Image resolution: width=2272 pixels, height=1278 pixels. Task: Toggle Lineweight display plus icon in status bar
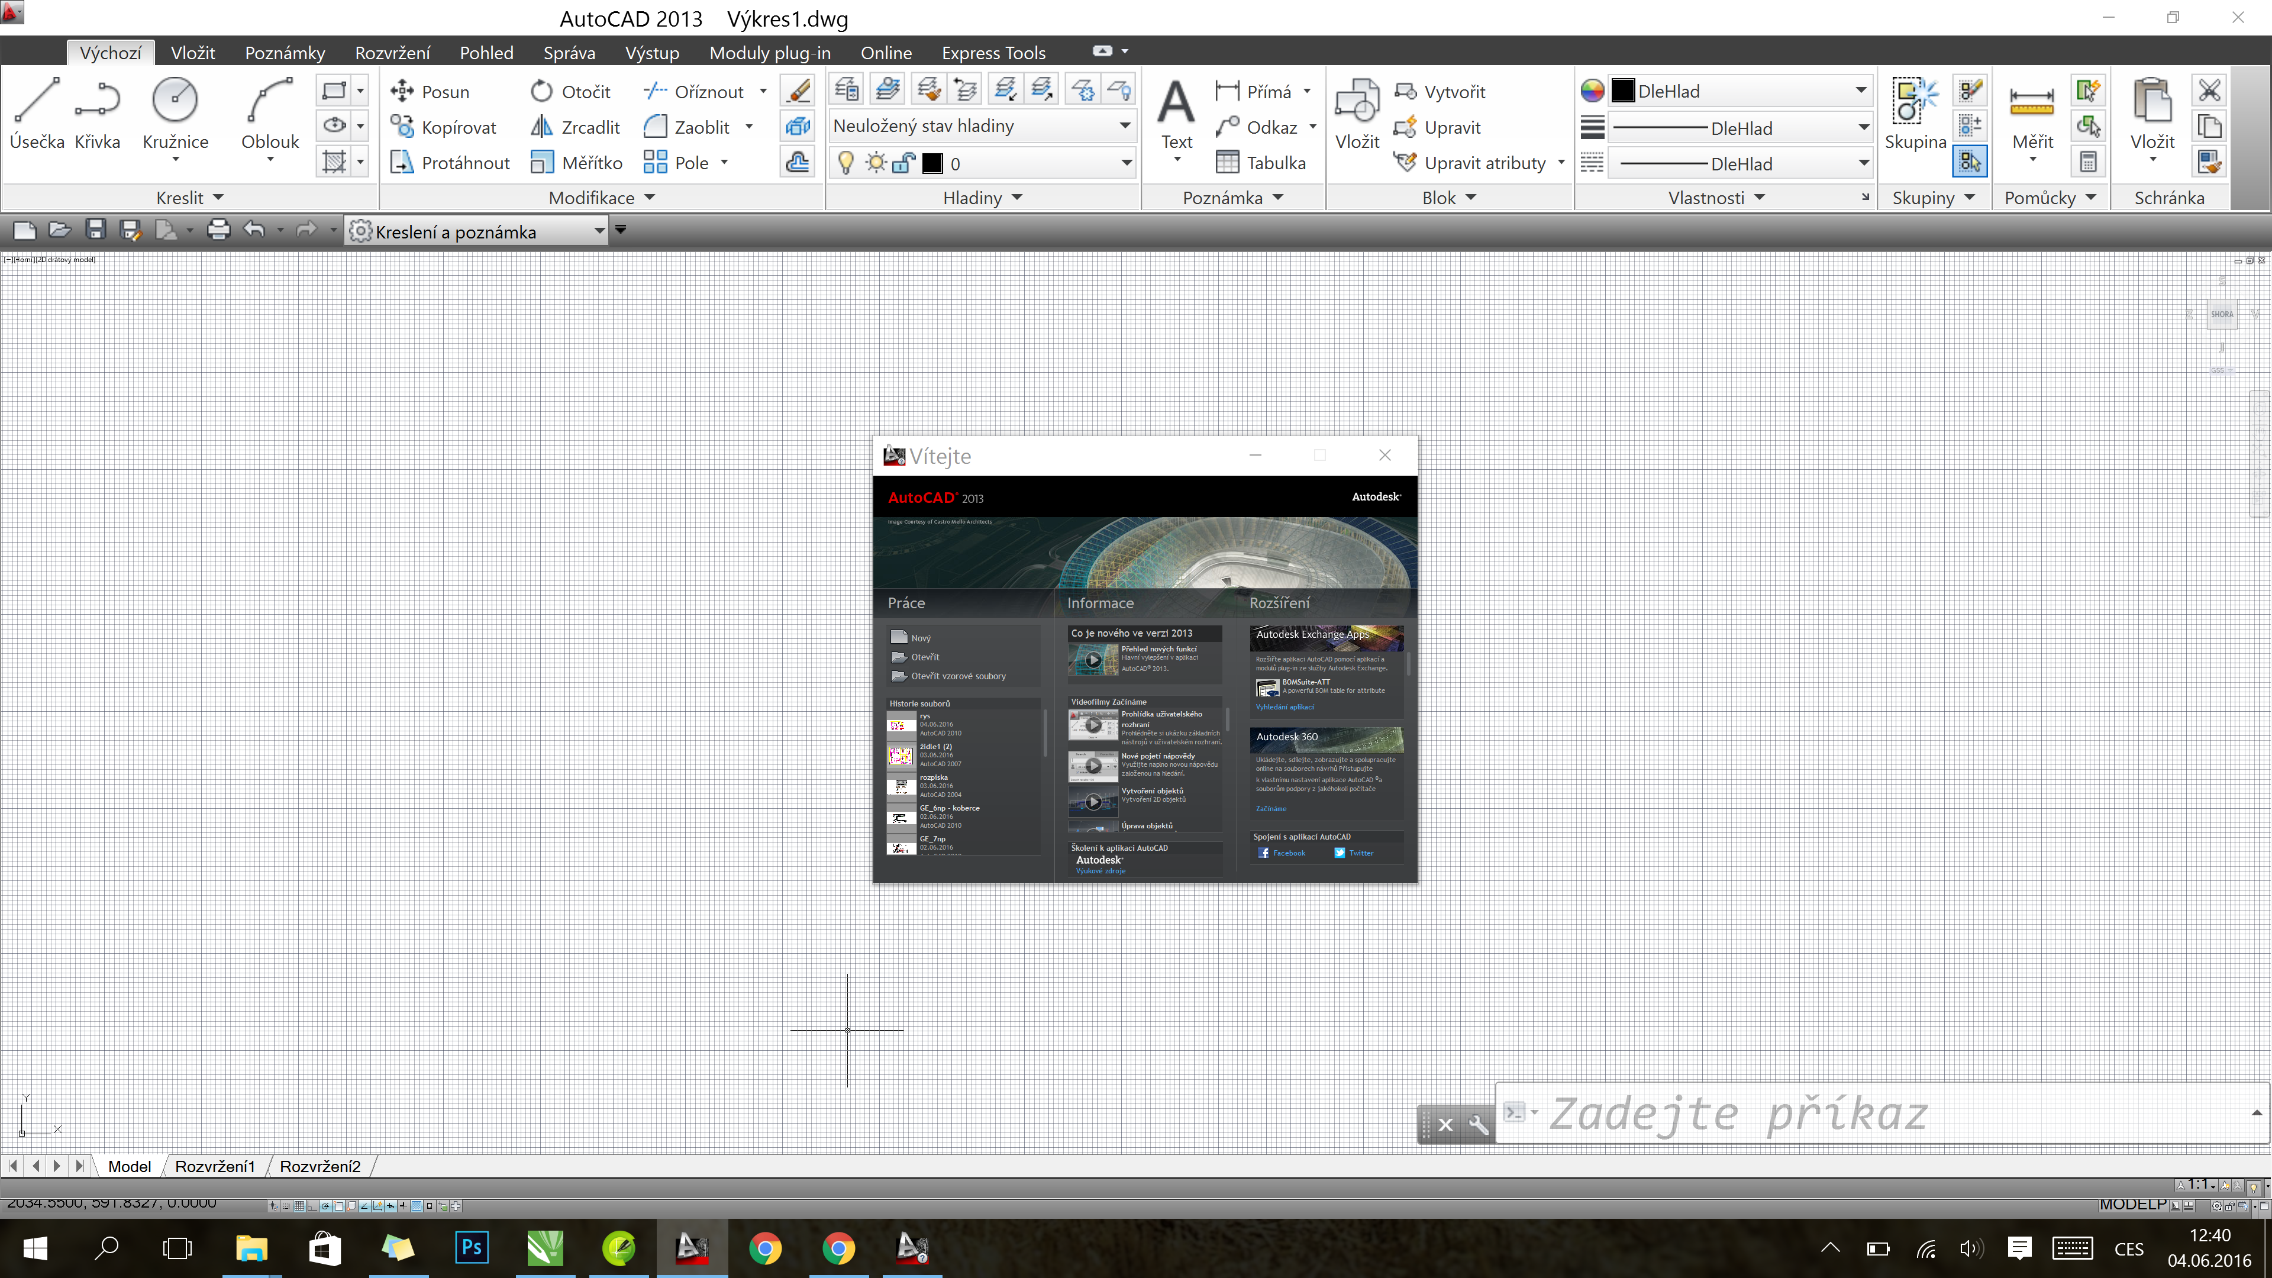coord(403,1206)
